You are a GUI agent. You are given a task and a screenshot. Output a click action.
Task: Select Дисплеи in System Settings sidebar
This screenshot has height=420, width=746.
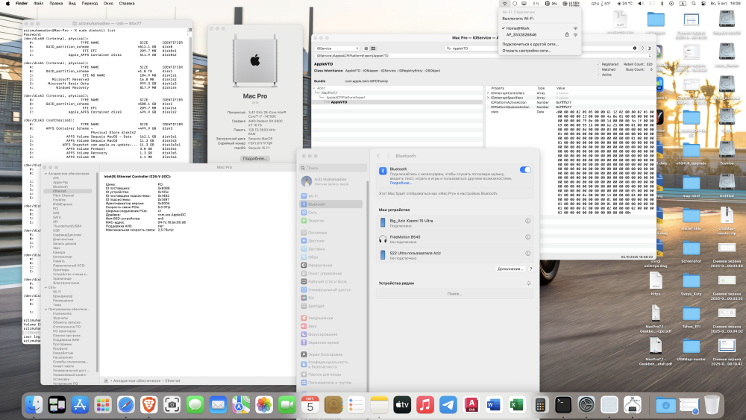pyautogui.click(x=331, y=241)
